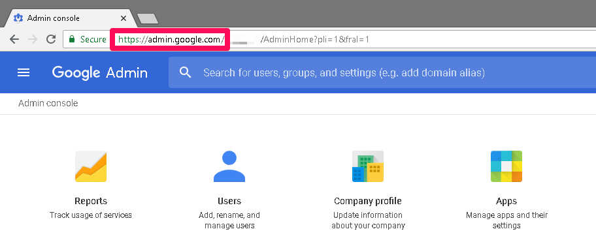
Task: Click the 'Secure' label in address bar
Action: coord(93,39)
